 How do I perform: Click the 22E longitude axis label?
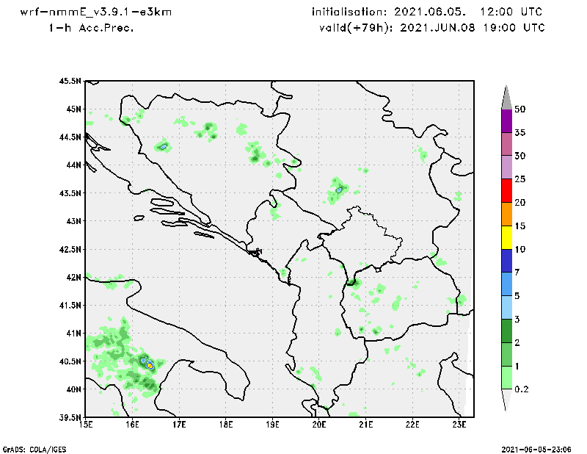tap(412, 424)
